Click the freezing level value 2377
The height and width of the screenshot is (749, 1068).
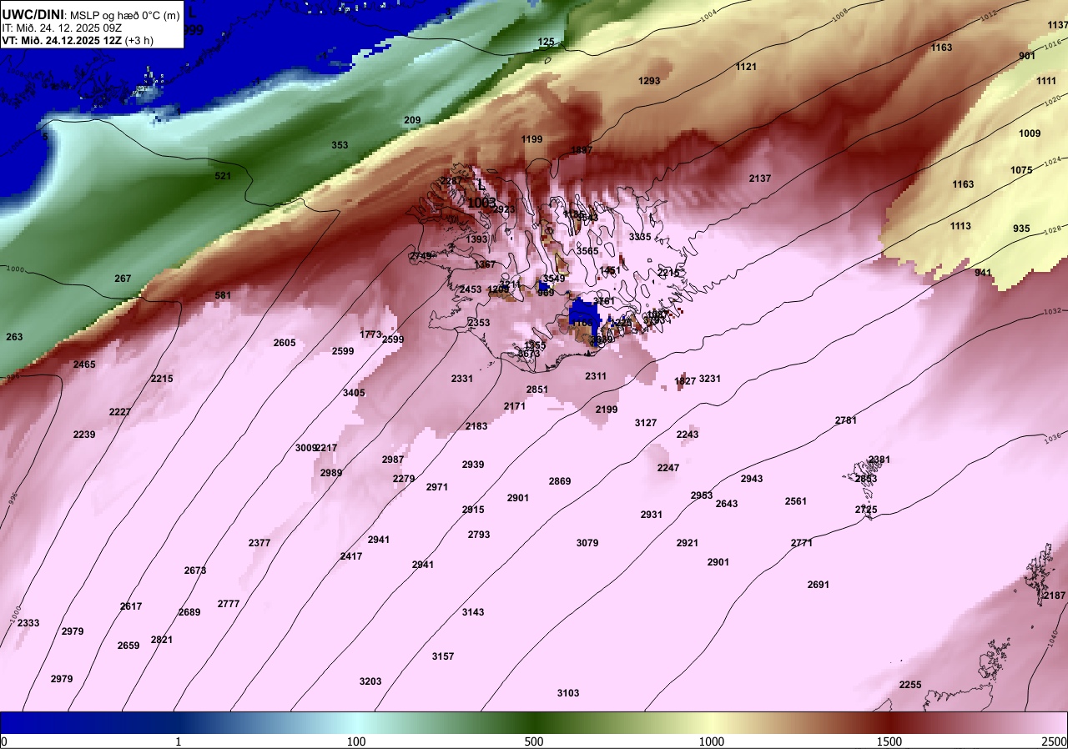259,543
